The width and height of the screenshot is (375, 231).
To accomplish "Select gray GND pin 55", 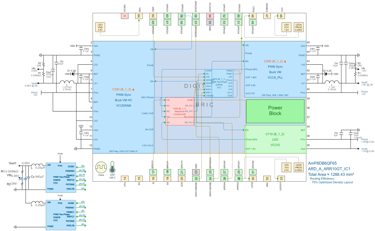I will [210, 22].
